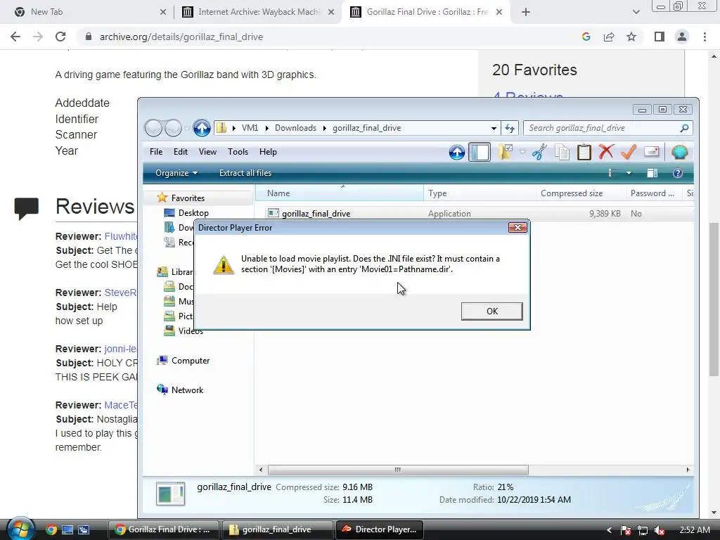Open the Edit menu in Explorer
720x540 pixels.
(x=181, y=152)
